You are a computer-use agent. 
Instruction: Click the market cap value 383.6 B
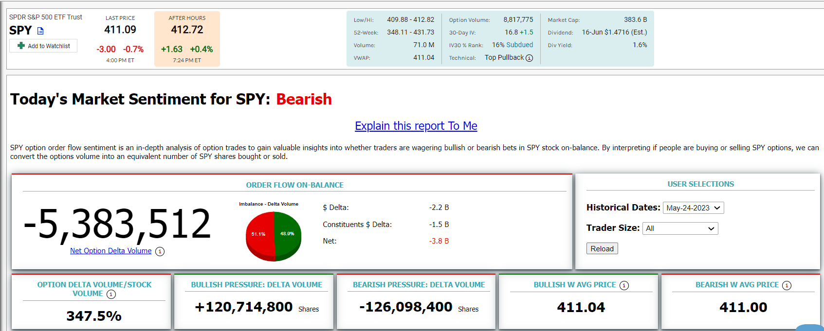click(636, 19)
